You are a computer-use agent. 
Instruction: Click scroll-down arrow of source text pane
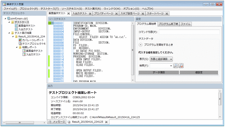point(133,80)
